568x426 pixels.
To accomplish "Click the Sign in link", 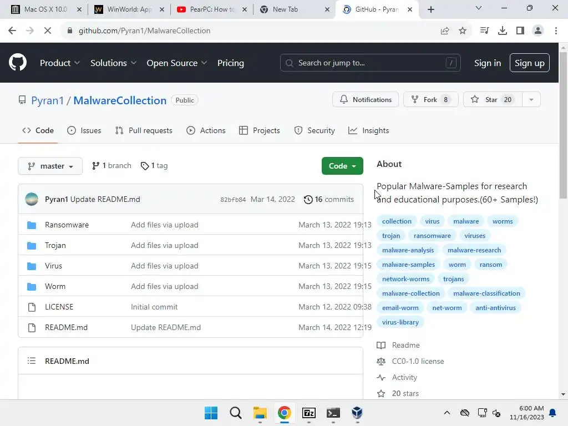I will [x=487, y=63].
